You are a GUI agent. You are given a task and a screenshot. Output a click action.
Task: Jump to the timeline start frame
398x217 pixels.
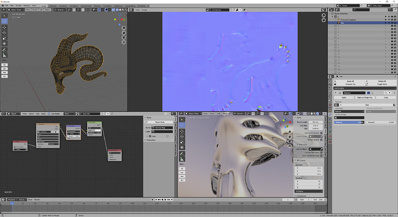pos(156,200)
